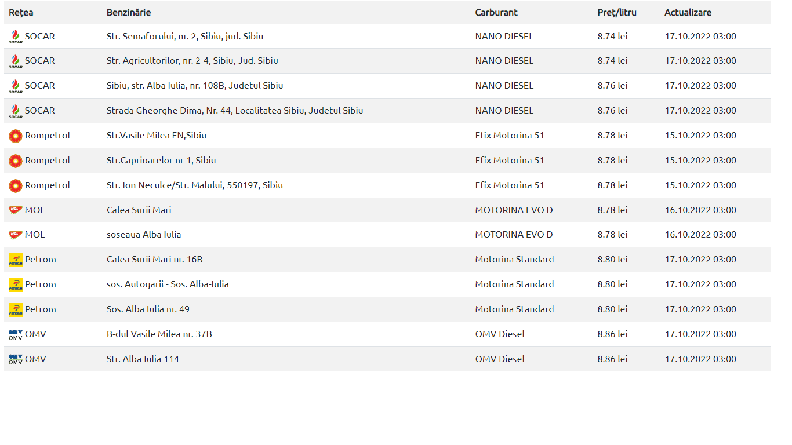The image size is (792, 445).
Task: Click SOCAR logo in Gheorghe Dima row
Action: pos(16,111)
